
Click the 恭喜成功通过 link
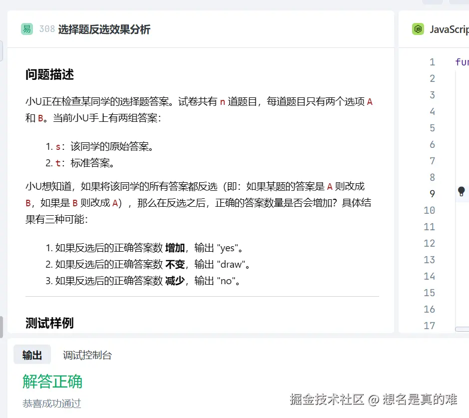pos(51,404)
